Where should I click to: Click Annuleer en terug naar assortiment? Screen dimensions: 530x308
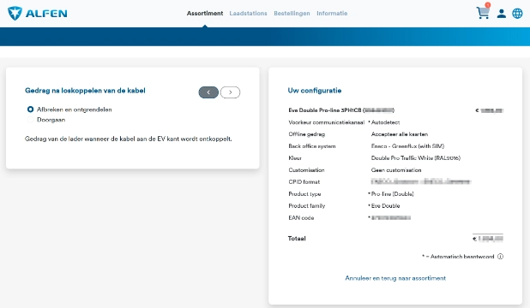point(395,278)
